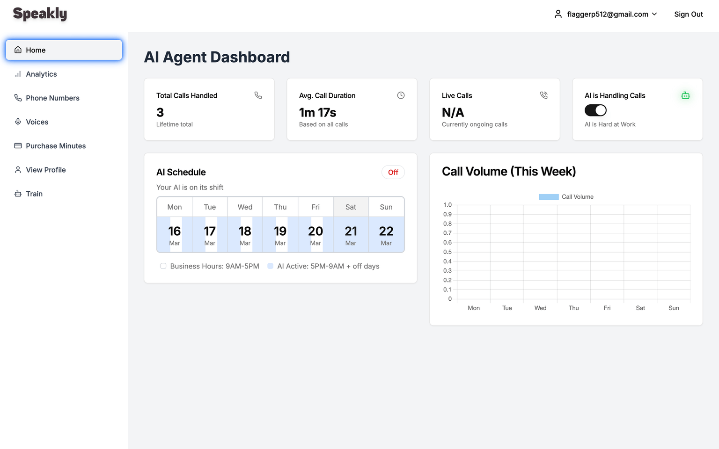Click 'Your AI is on its shift'
Viewport: 719px width, 449px height.
190,187
